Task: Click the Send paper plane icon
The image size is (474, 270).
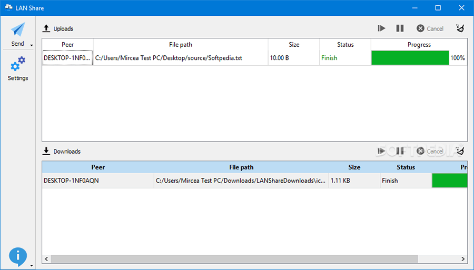Action: pos(18,29)
